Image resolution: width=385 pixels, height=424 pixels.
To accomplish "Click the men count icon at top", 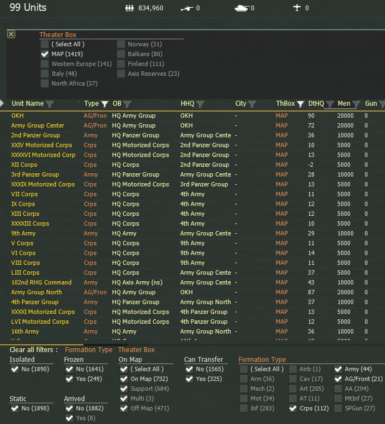I will [130, 8].
